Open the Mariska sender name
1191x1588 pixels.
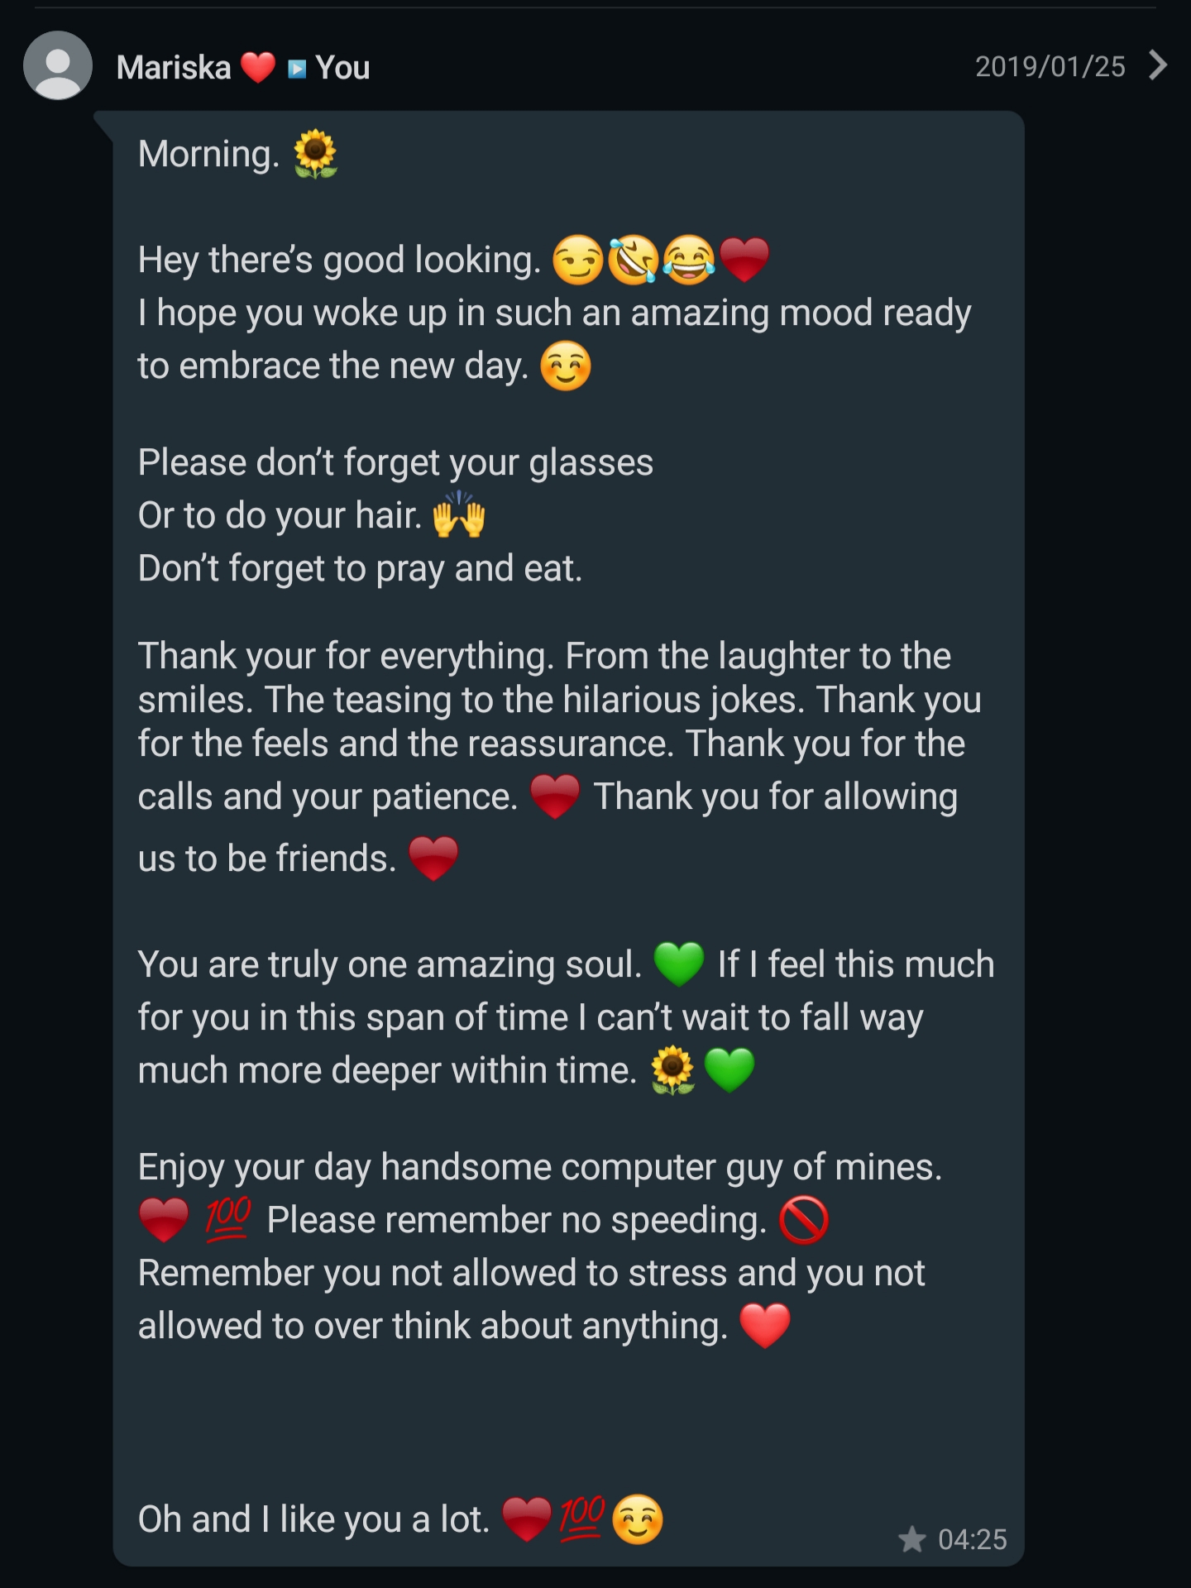[x=174, y=68]
